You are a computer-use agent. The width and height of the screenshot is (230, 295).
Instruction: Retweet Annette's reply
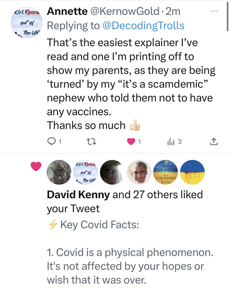pos(90,141)
